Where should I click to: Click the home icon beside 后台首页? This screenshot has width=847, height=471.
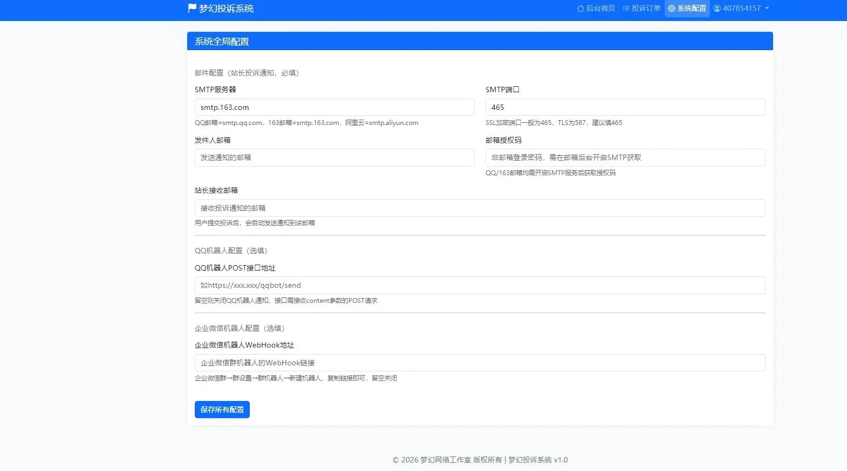pyautogui.click(x=580, y=9)
